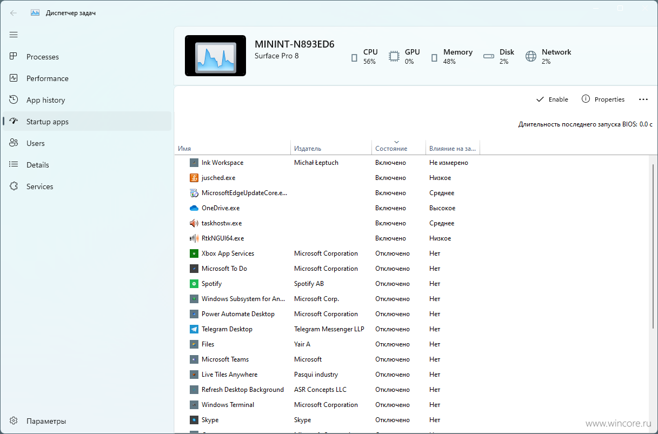Click the jusched.exe Java icon
This screenshot has height=434, width=658.
(x=194, y=178)
